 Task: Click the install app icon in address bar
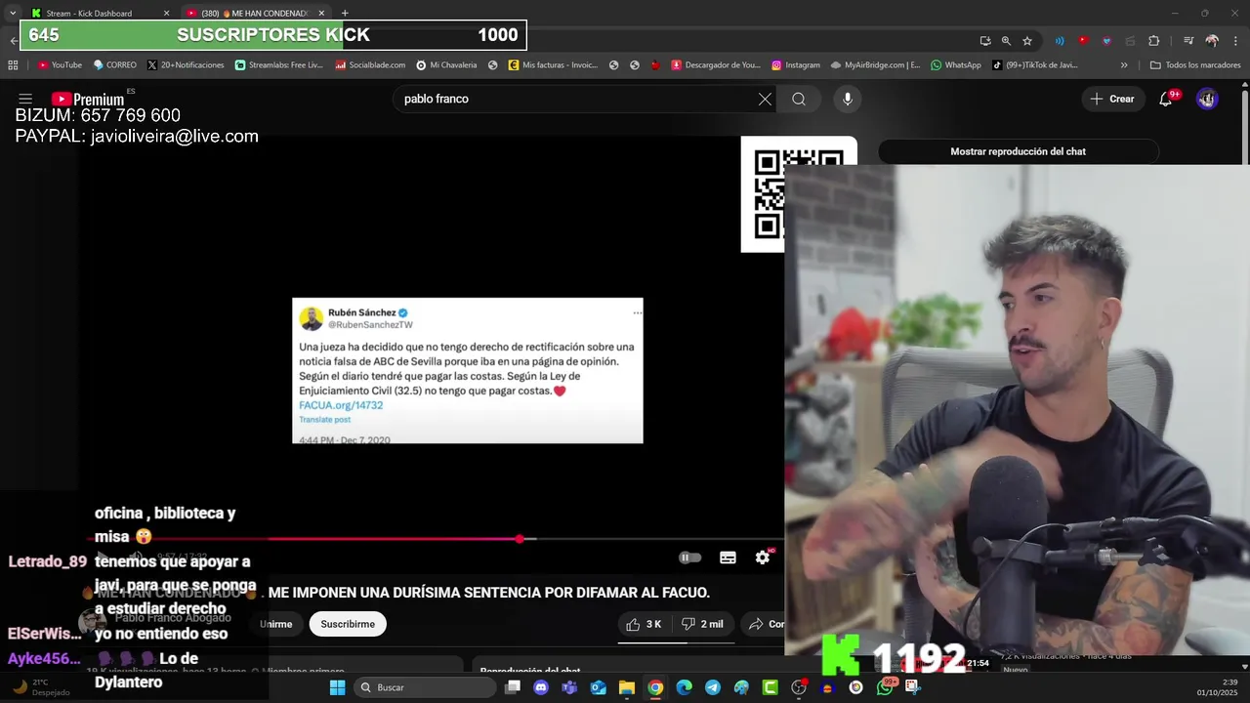pyautogui.click(x=985, y=41)
